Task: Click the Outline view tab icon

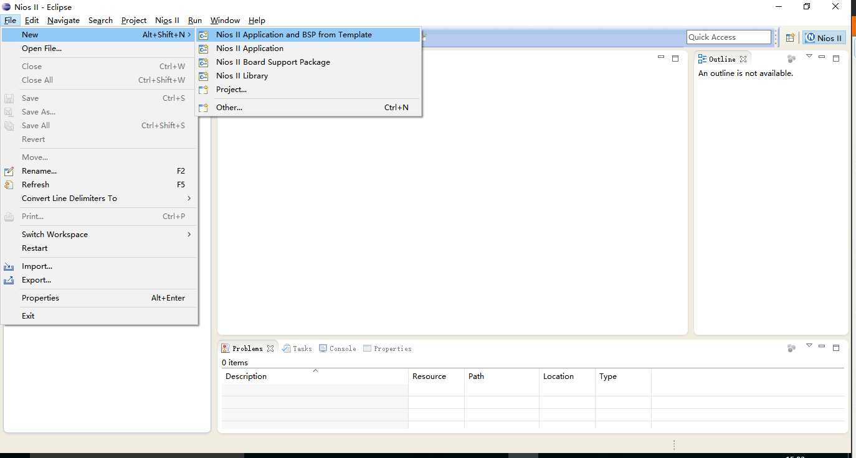Action: (x=703, y=59)
